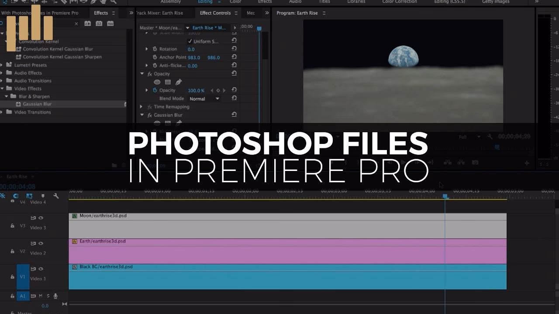Image resolution: width=559 pixels, height=314 pixels.
Task: Mute audio track A1
Action: pyautogui.click(x=41, y=296)
